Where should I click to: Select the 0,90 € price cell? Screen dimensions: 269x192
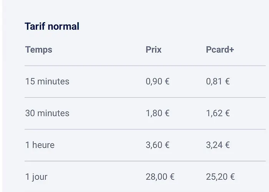pyautogui.click(x=158, y=81)
